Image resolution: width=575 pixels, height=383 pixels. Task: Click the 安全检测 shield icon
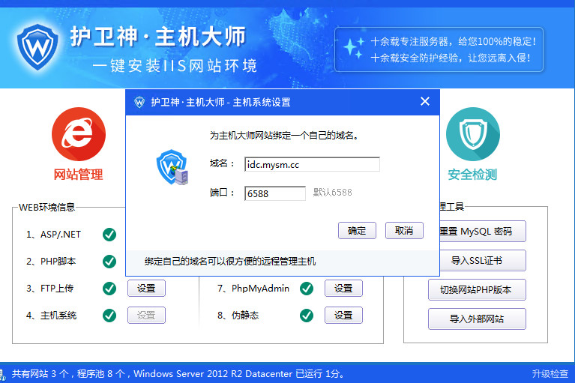tap(472, 133)
